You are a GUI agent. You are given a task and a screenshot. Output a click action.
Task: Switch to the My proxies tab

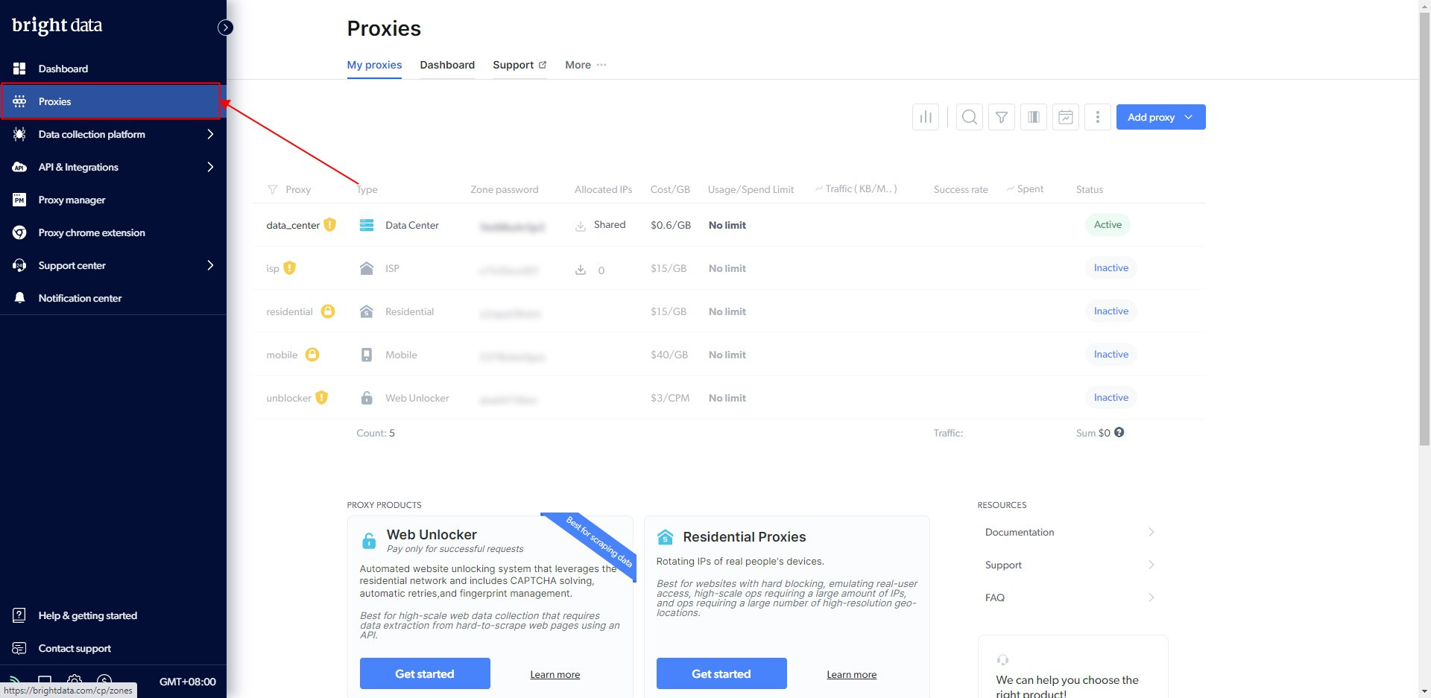(374, 65)
